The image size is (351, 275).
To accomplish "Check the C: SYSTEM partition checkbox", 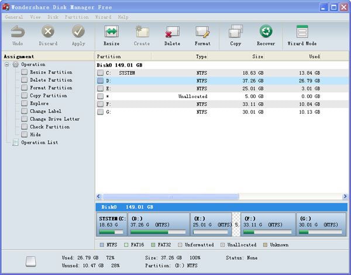I will tap(100, 73).
